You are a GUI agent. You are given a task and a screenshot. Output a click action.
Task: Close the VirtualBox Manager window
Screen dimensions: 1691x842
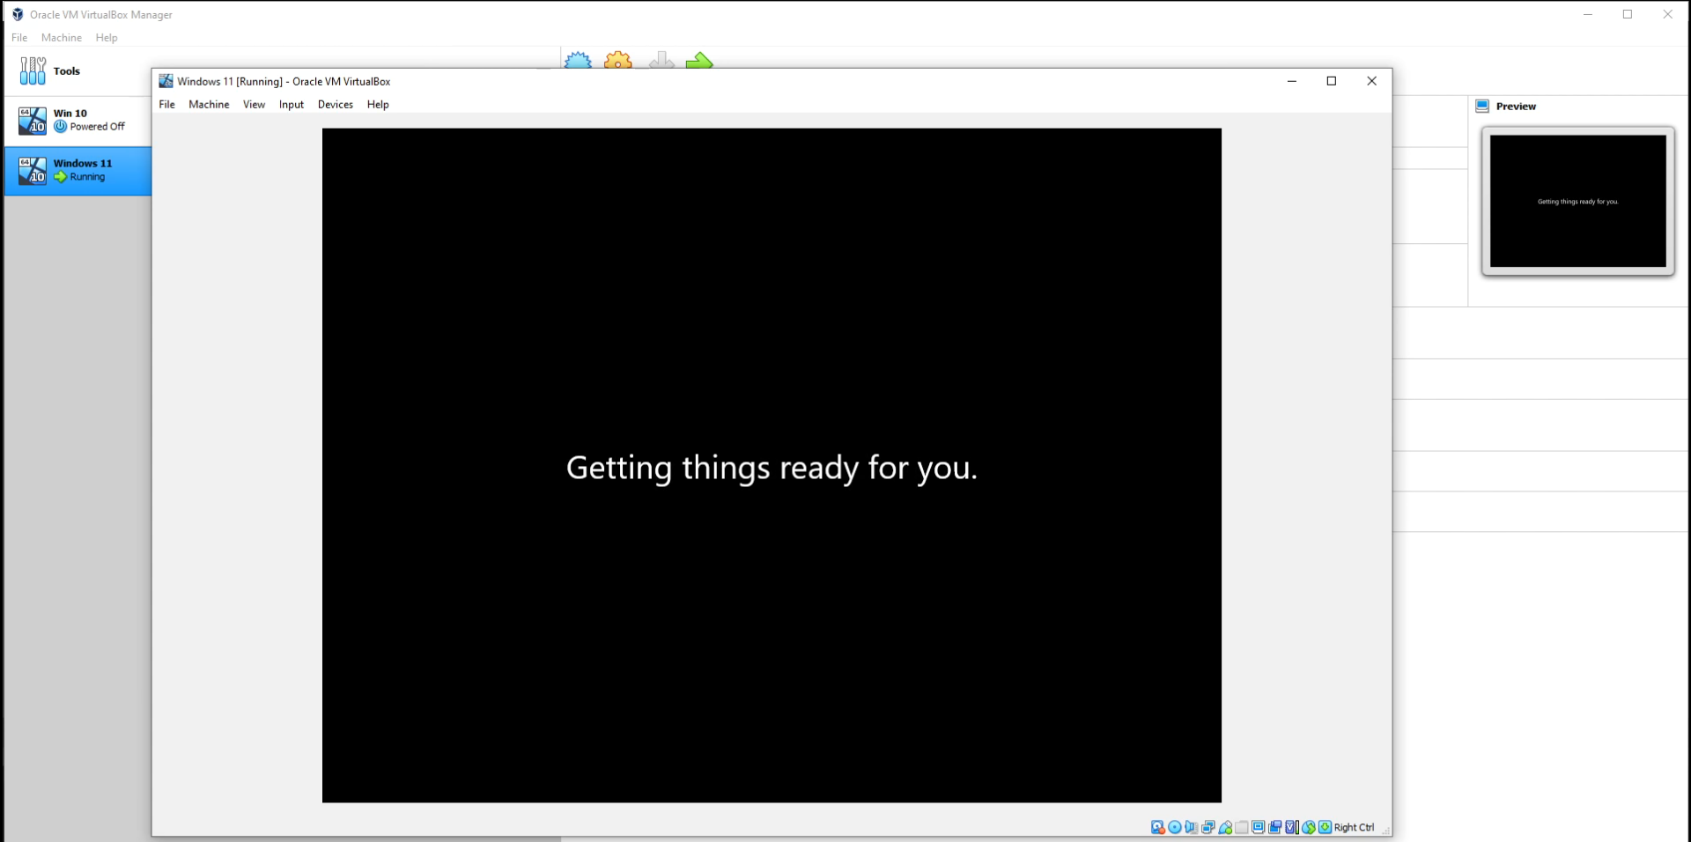pyautogui.click(x=1667, y=14)
